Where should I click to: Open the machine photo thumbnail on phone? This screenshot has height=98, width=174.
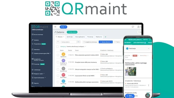click(131, 71)
